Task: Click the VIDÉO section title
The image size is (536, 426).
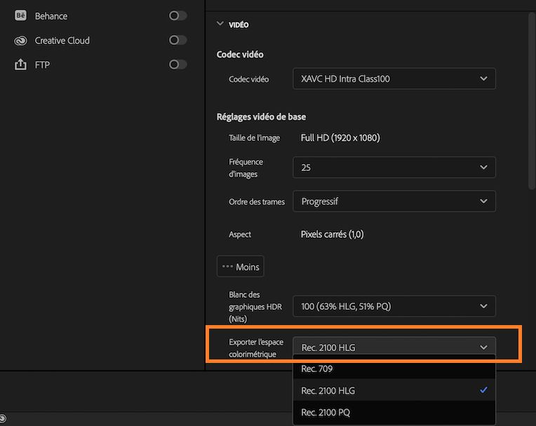Action: [239, 25]
